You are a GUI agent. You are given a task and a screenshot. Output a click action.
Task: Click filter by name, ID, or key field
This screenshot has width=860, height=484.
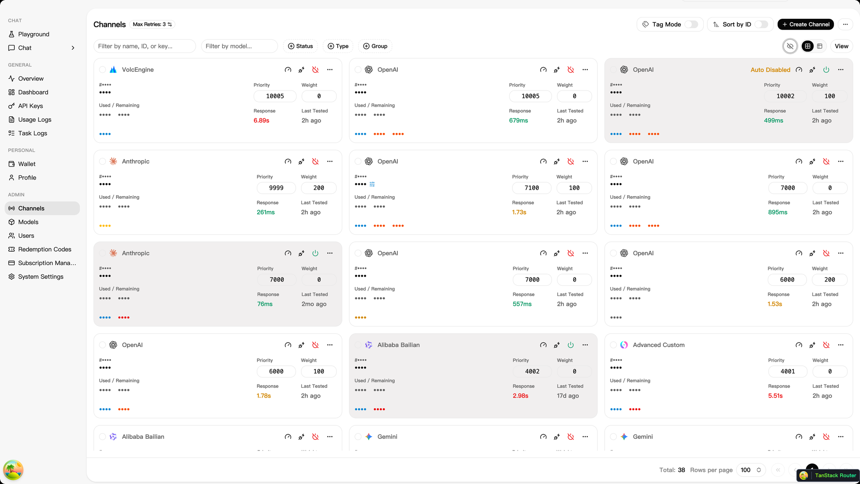pyautogui.click(x=145, y=46)
